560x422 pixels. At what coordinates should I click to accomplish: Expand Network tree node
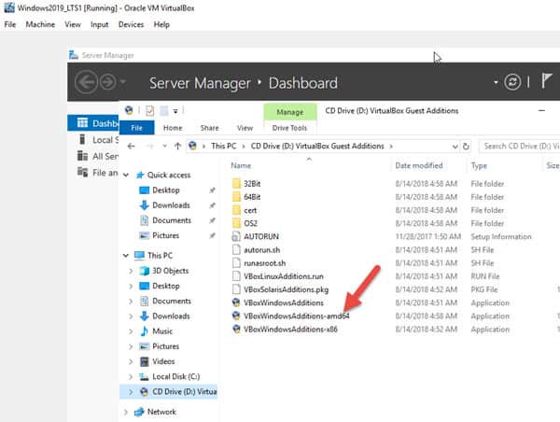click(126, 412)
